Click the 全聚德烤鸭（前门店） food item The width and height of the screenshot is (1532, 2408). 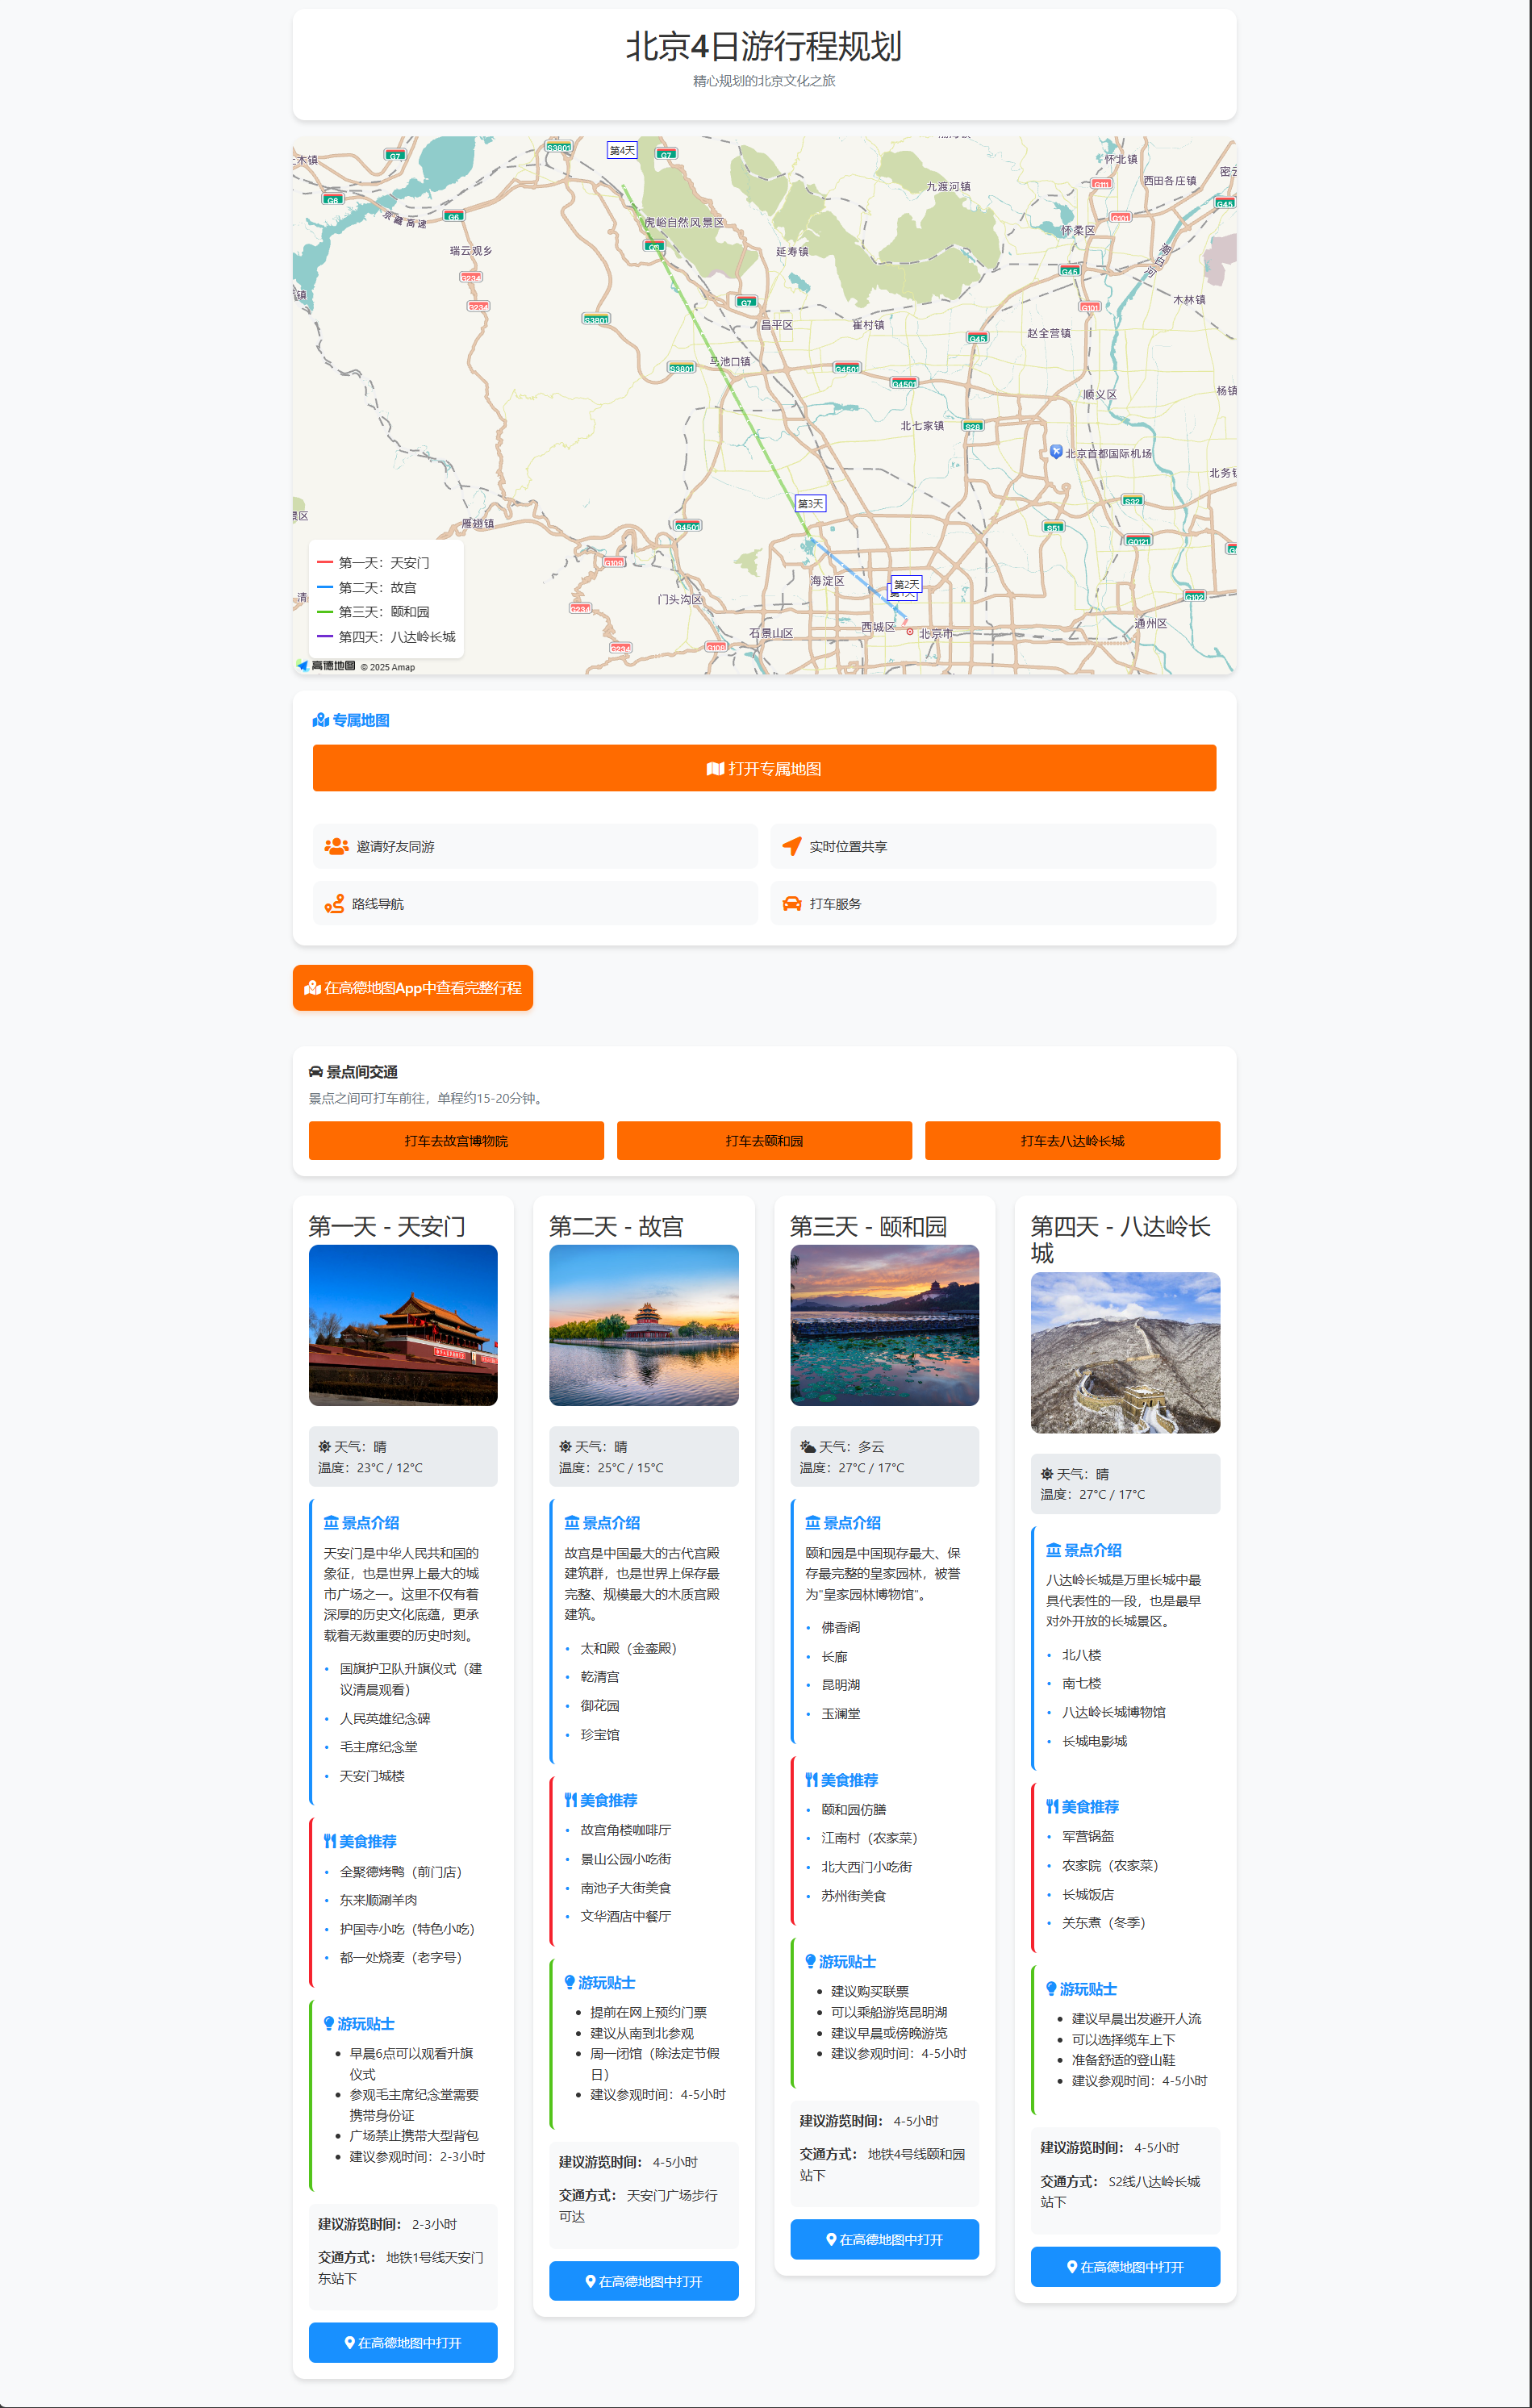click(x=405, y=1872)
